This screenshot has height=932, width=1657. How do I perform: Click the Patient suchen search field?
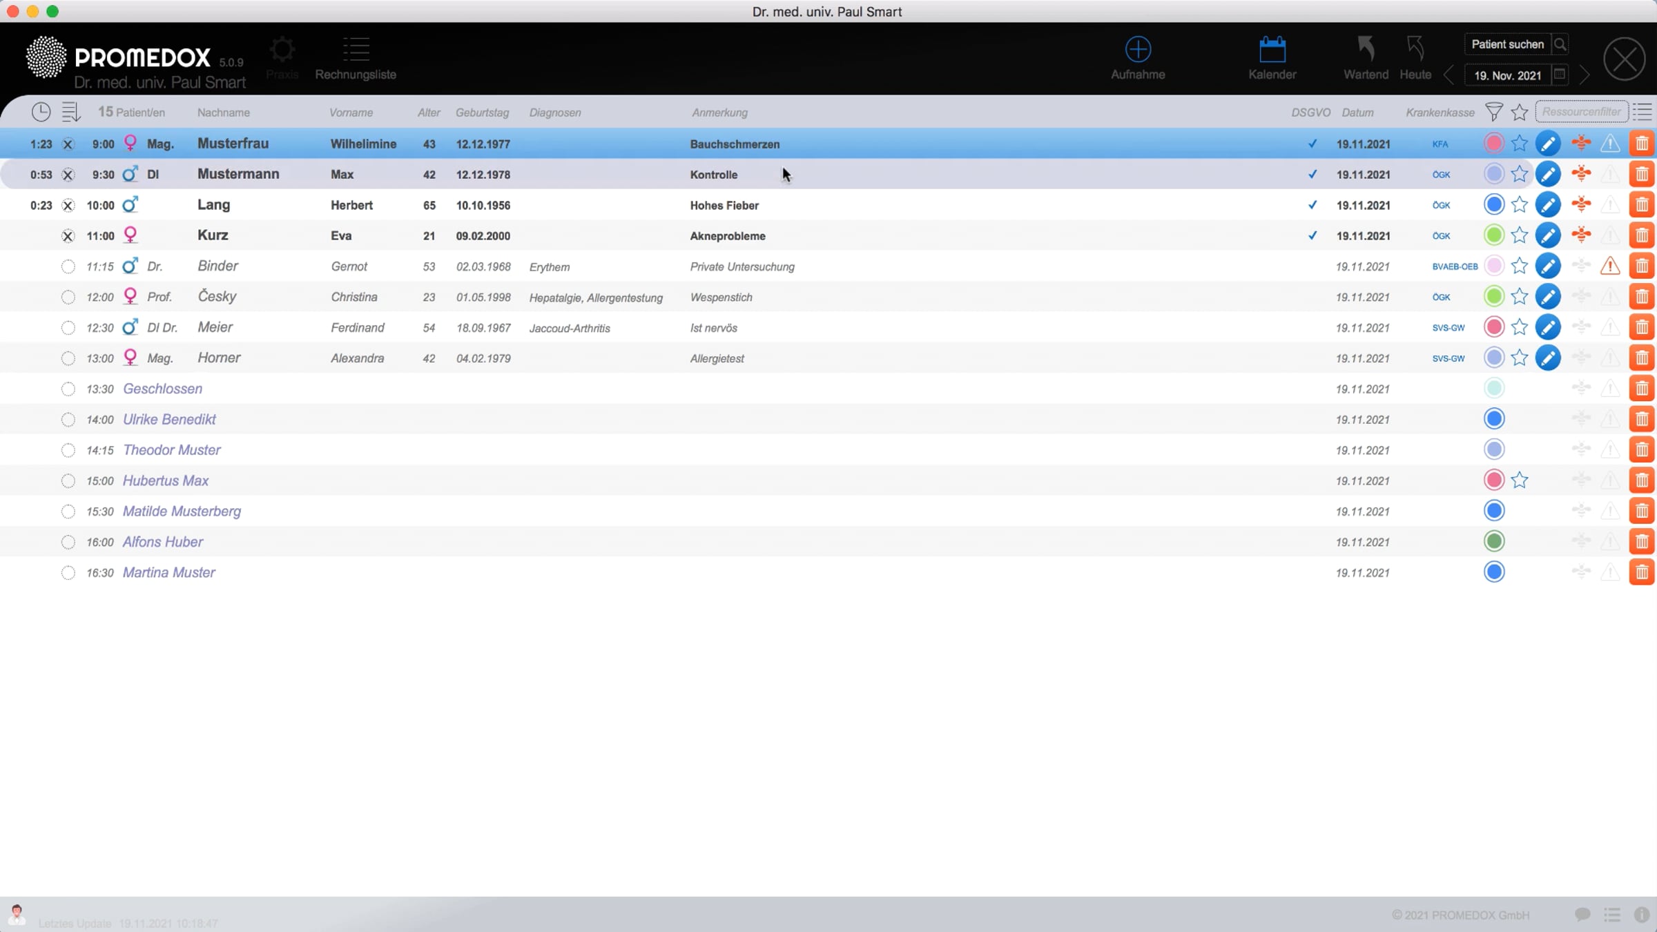1508,44
